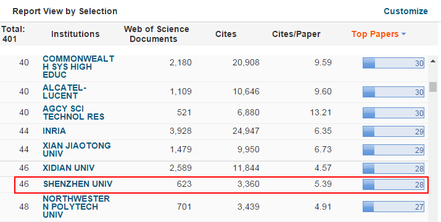Click Top Papers bar for ALCATEL-LUCENT

pos(393,92)
